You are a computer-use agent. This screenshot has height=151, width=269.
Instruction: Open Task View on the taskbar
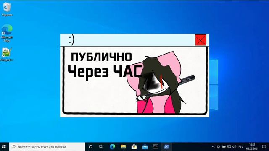pos(101,147)
